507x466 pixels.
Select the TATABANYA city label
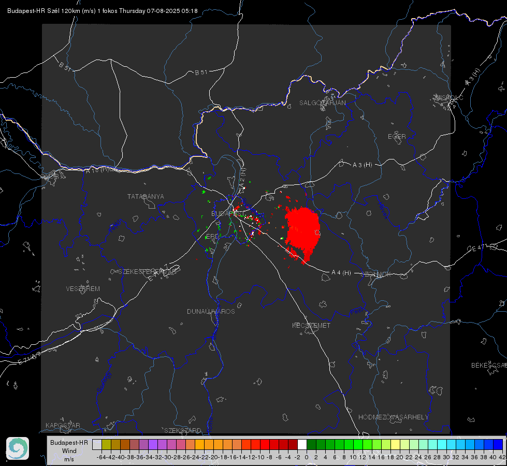(146, 196)
